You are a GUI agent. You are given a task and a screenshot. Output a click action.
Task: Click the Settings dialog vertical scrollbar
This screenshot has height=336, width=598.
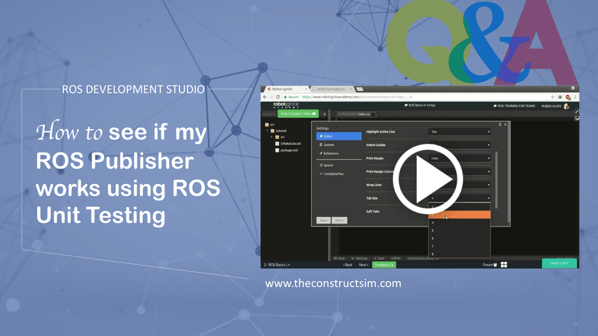[496, 180]
